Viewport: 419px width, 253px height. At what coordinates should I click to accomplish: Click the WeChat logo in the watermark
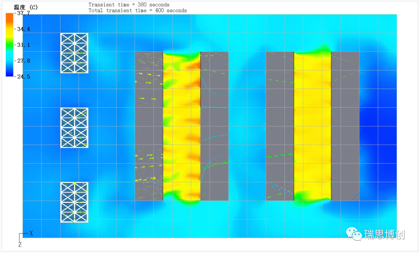[354, 234]
